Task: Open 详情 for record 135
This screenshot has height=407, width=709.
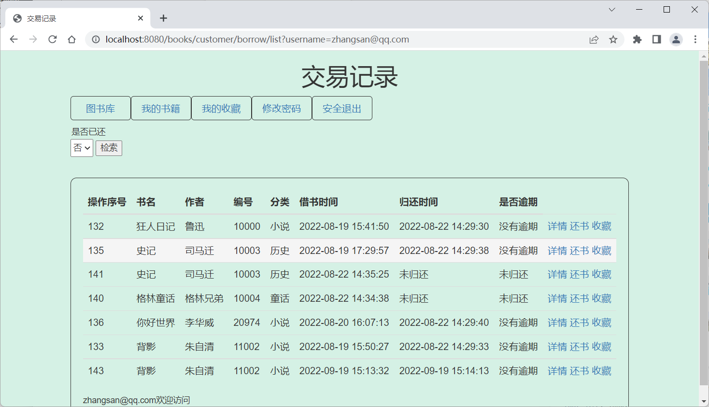Action: tap(557, 251)
